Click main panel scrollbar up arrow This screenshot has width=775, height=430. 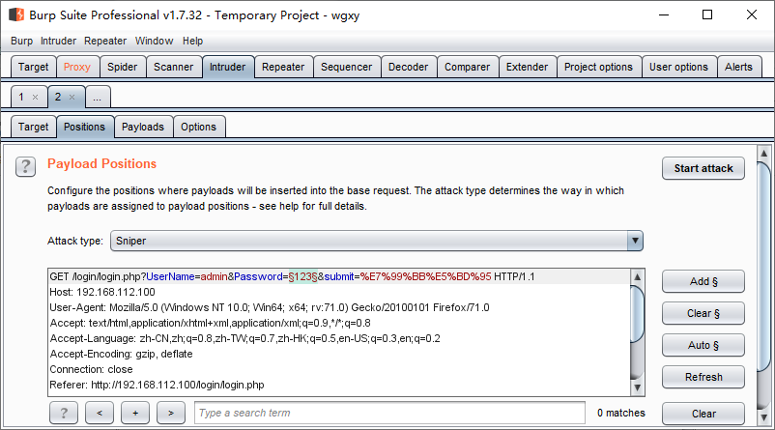click(x=763, y=154)
